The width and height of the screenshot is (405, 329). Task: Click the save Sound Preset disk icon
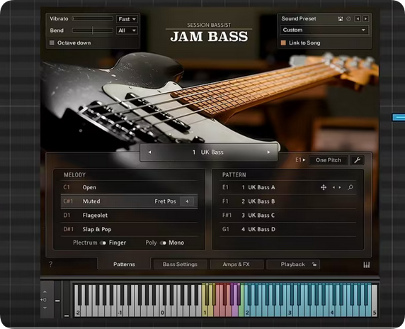[341, 19]
